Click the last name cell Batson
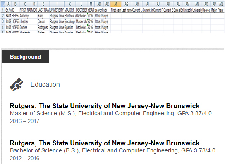This screenshot has height=164, width=225. coord(43,21)
